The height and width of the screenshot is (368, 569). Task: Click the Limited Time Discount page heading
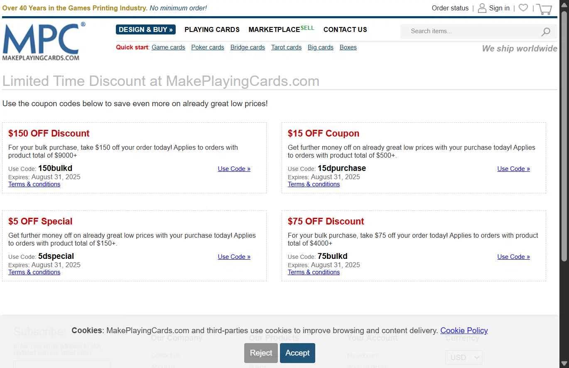pos(161,81)
